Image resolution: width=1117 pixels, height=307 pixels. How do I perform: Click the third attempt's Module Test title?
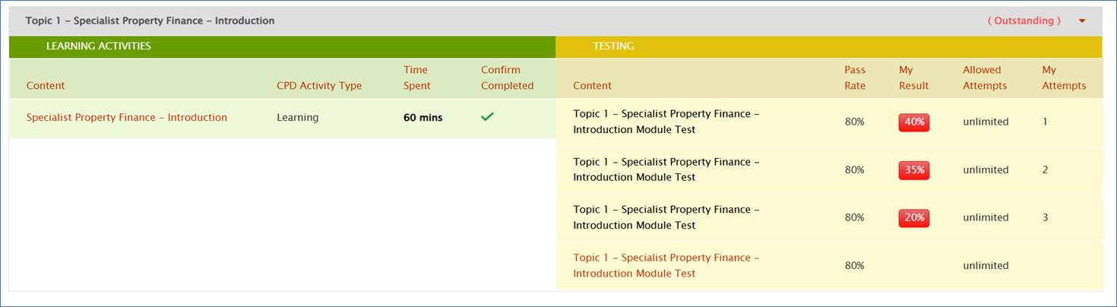click(x=666, y=217)
